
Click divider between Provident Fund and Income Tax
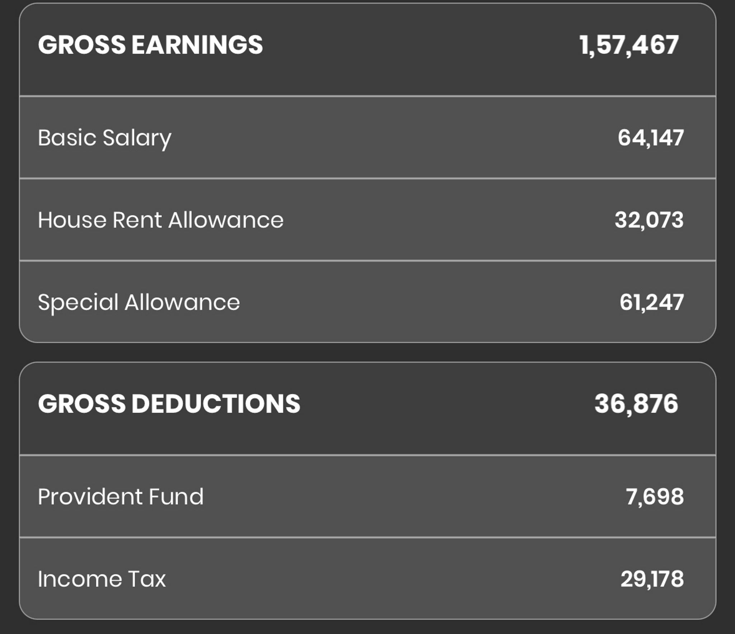click(367, 537)
